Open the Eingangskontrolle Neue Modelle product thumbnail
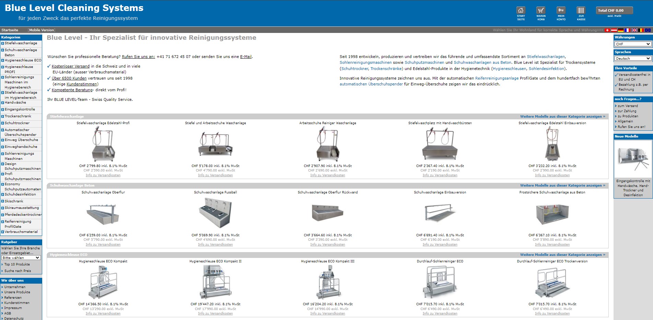 [x=633, y=159]
